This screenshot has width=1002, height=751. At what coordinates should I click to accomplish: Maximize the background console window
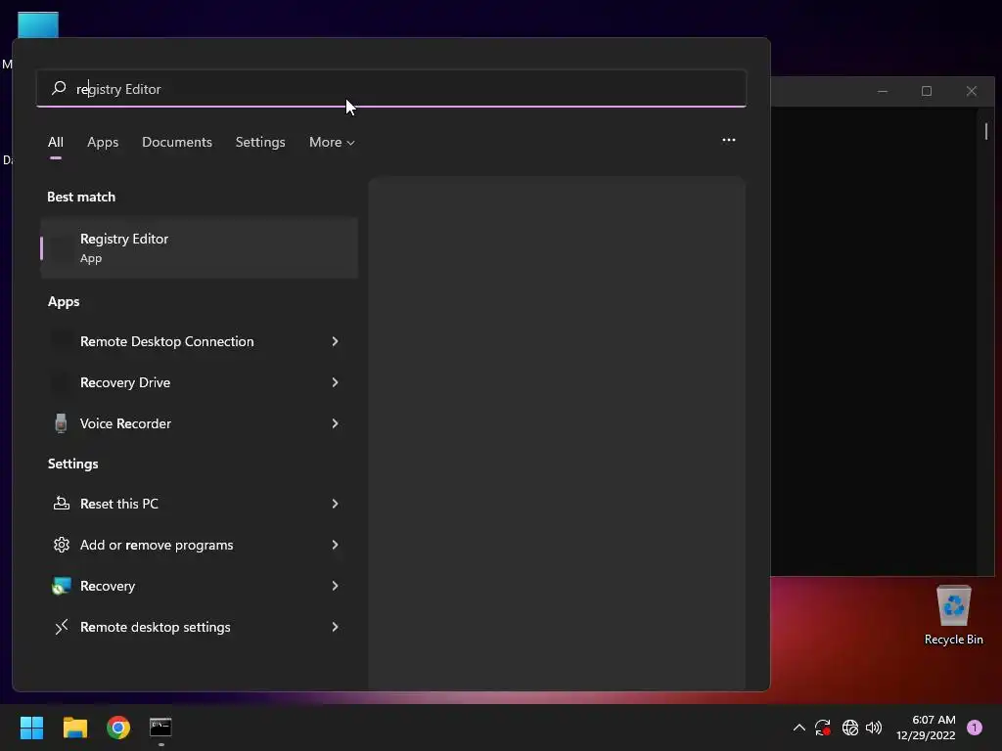pyautogui.click(x=927, y=91)
